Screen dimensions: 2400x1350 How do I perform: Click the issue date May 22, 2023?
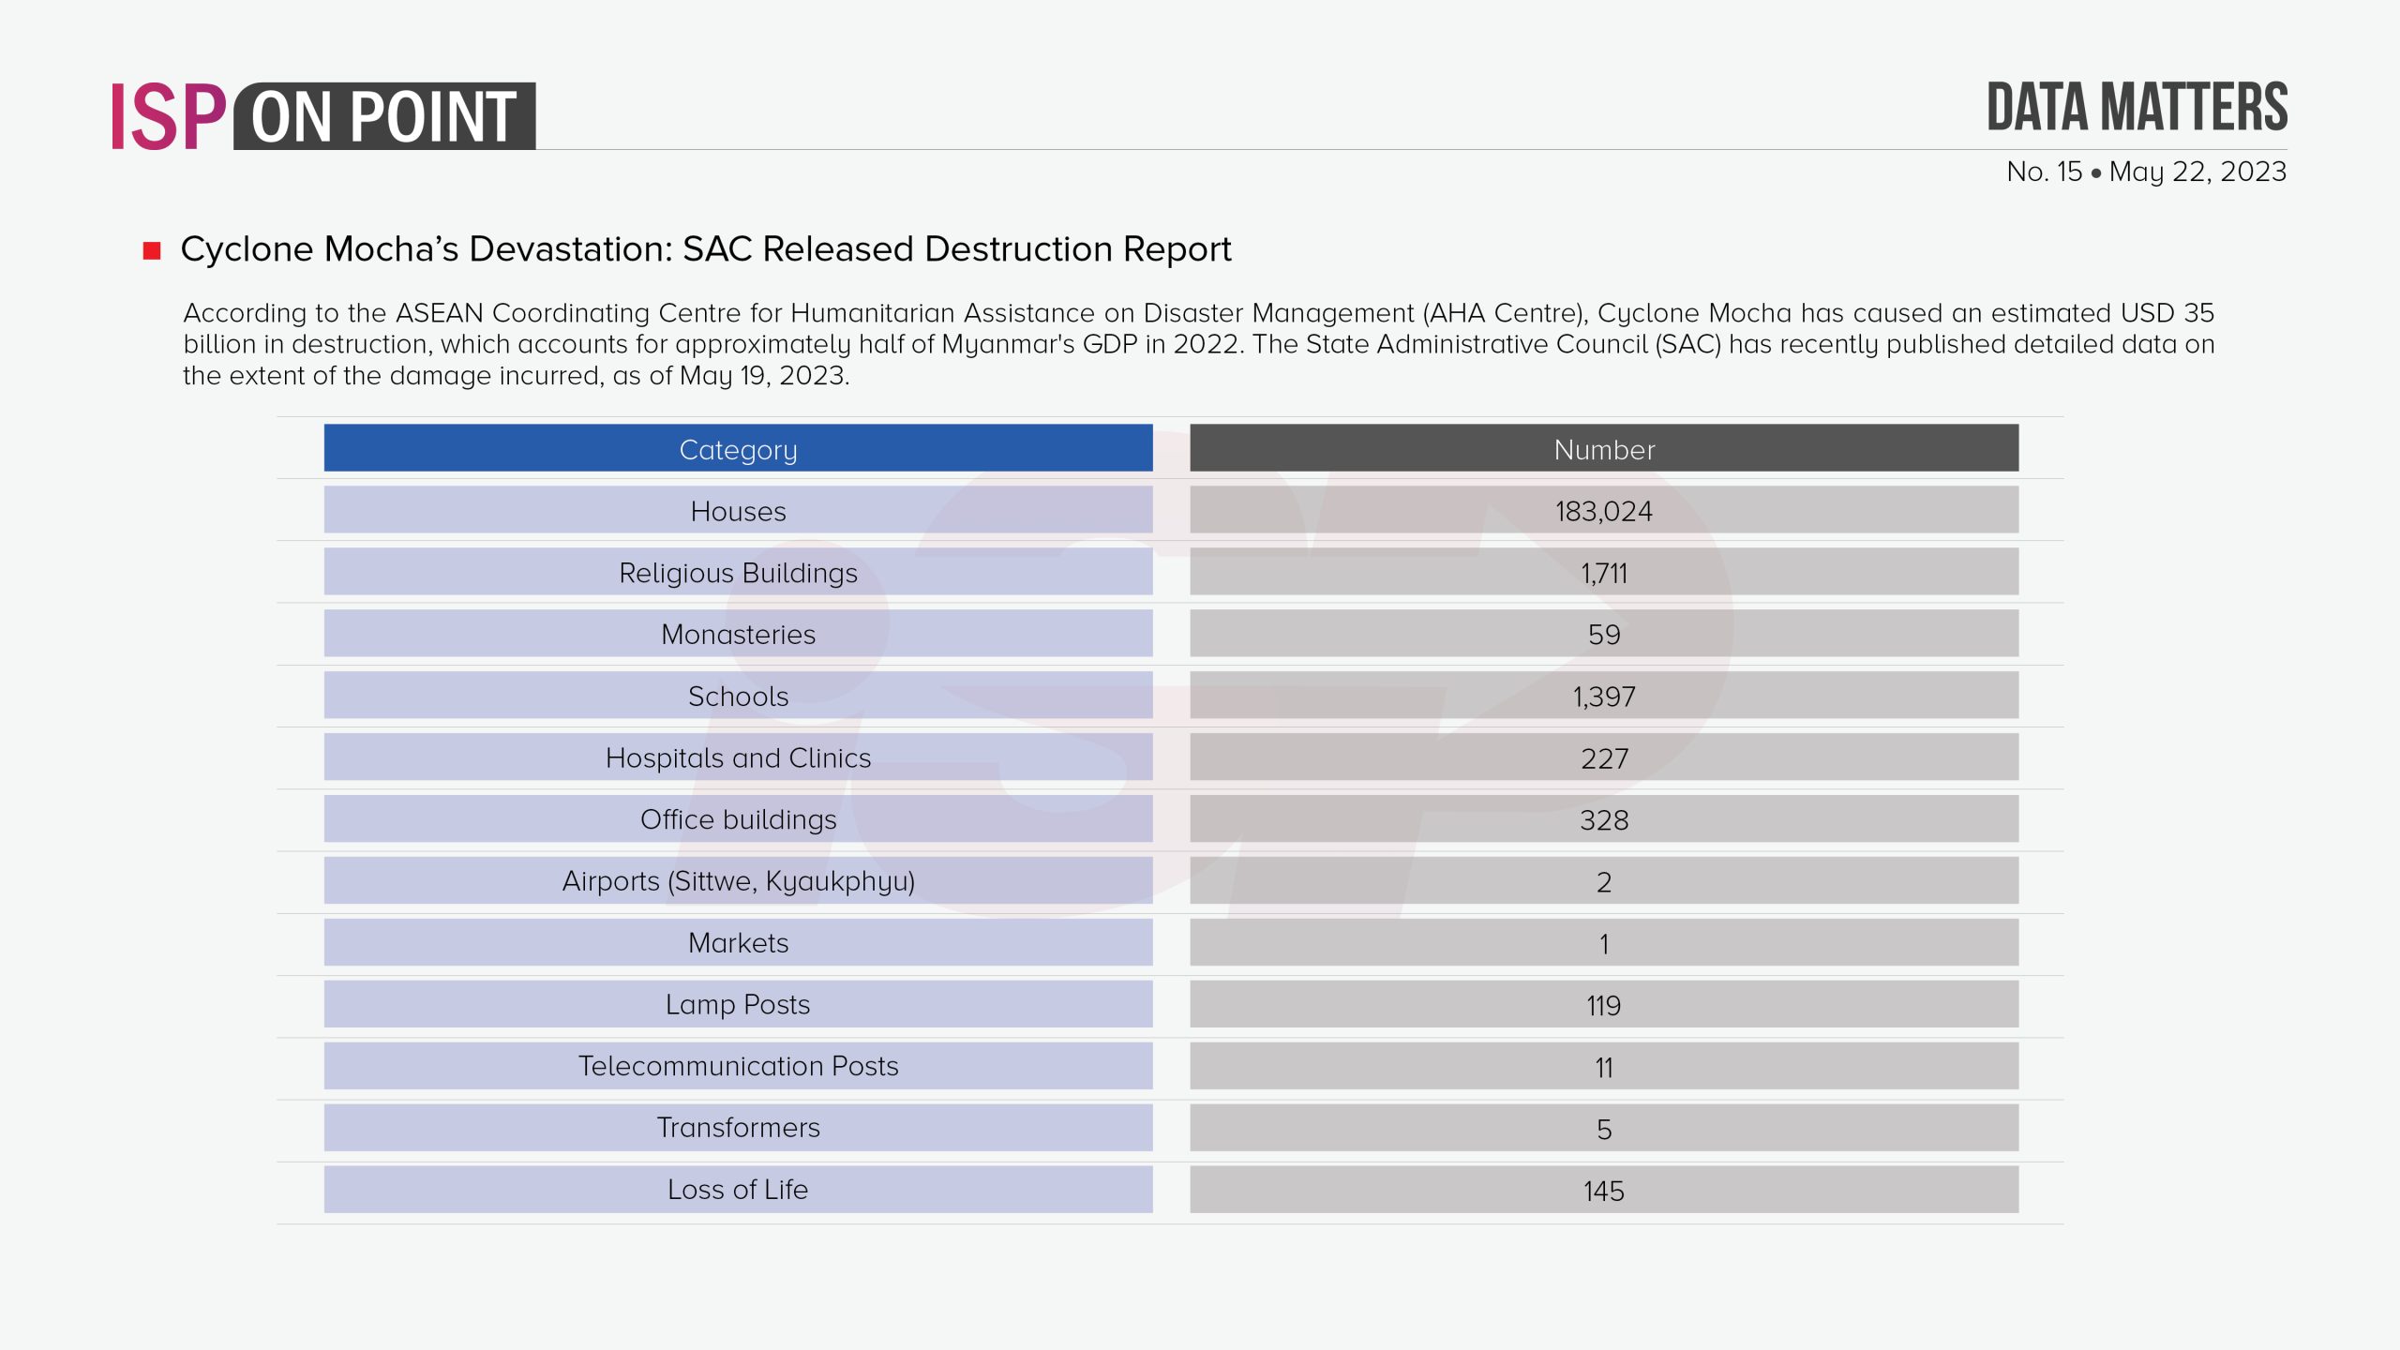click(x=2197, y=172)
